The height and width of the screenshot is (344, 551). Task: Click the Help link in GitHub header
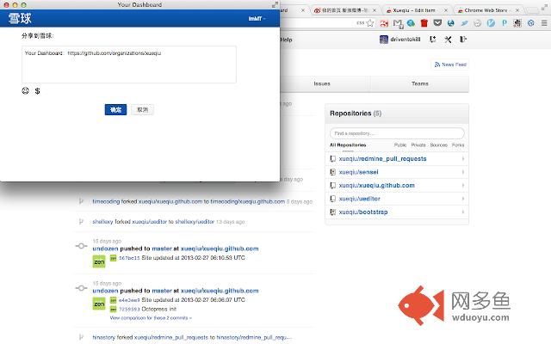287,40
